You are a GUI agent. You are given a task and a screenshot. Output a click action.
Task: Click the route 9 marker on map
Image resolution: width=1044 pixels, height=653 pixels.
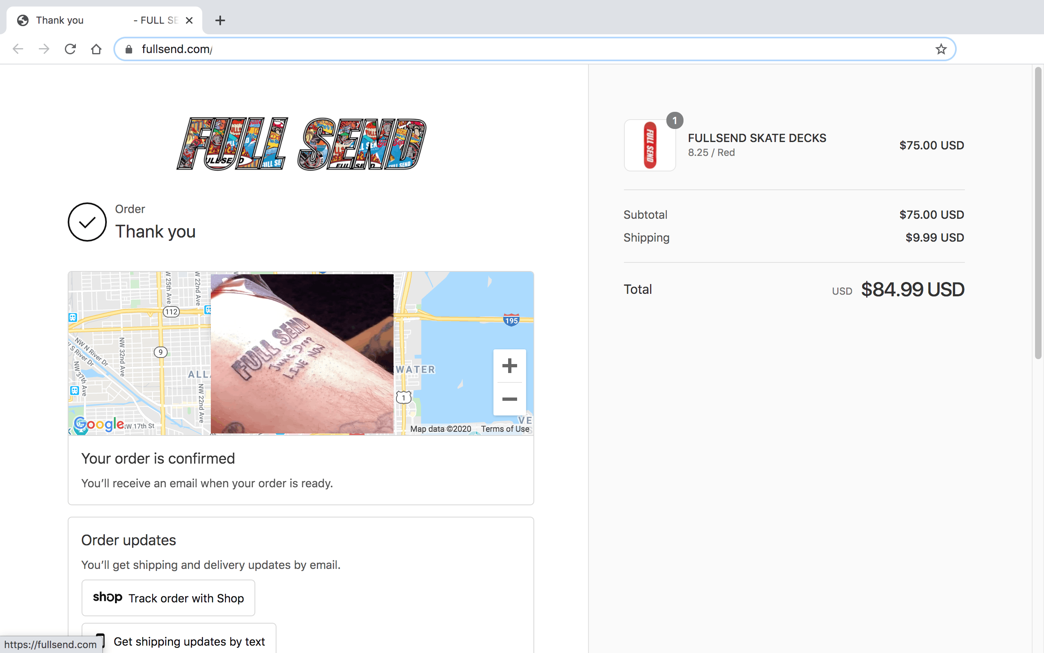(161, 352)
